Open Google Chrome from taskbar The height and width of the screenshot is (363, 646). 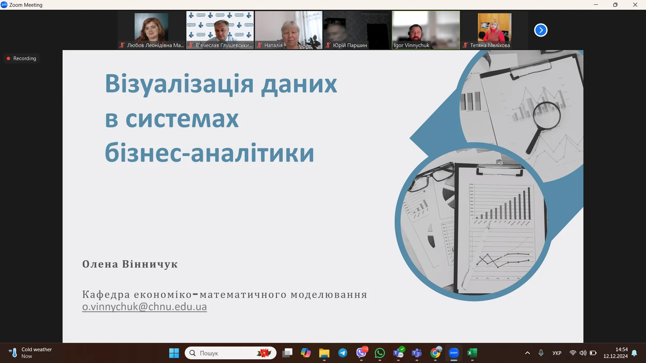click(435, 353)
